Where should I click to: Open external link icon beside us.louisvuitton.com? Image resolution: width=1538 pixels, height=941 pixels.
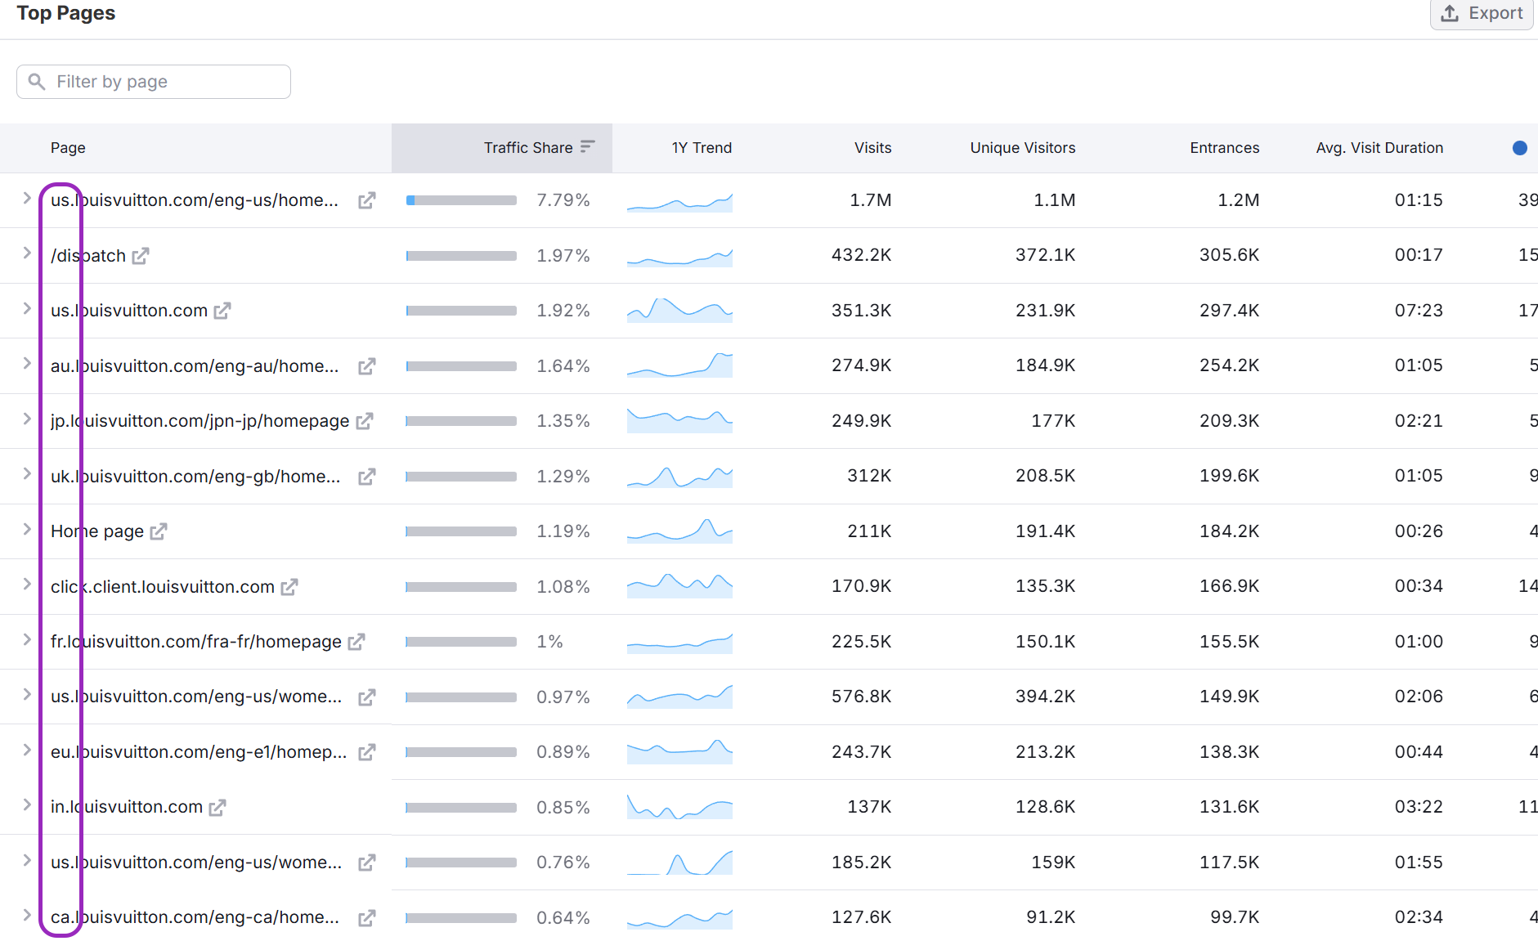click(222, 311)
